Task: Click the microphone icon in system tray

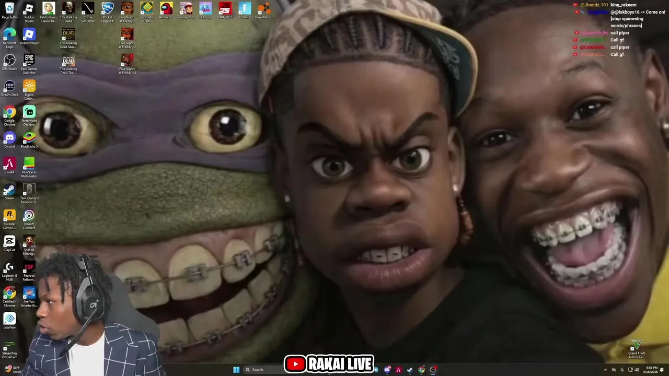Action: [622, 370]
